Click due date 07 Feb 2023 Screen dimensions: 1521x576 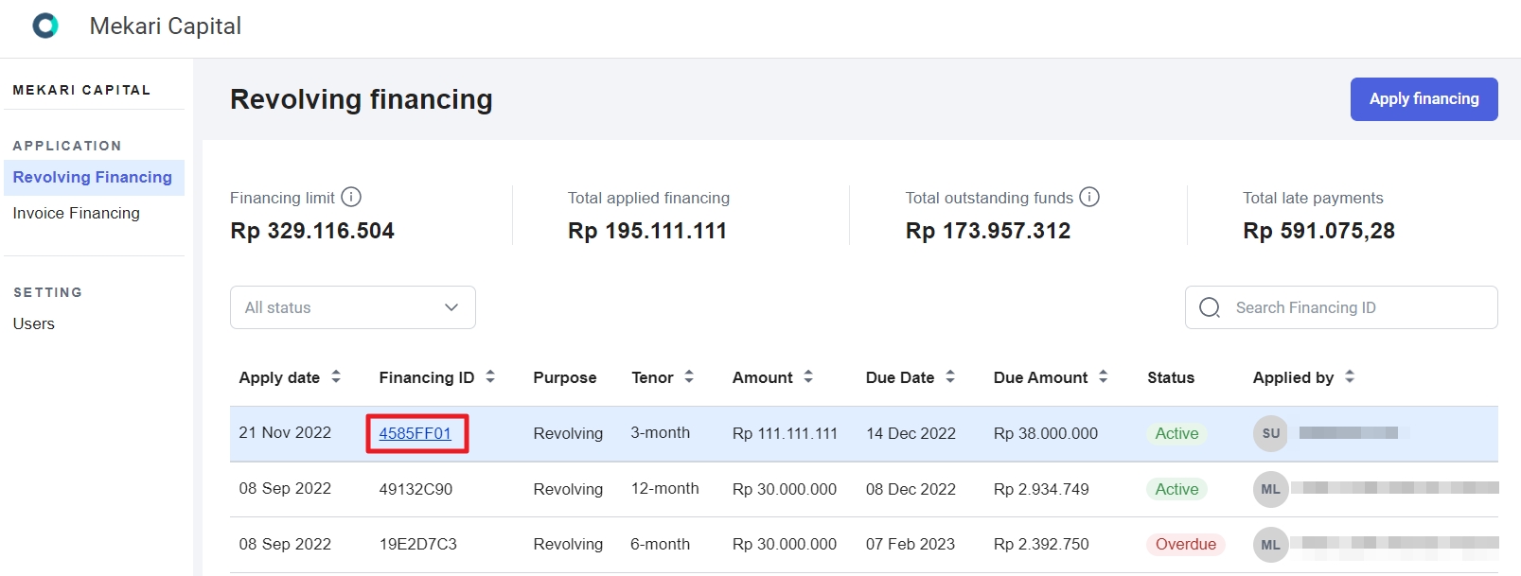point(911,544)
